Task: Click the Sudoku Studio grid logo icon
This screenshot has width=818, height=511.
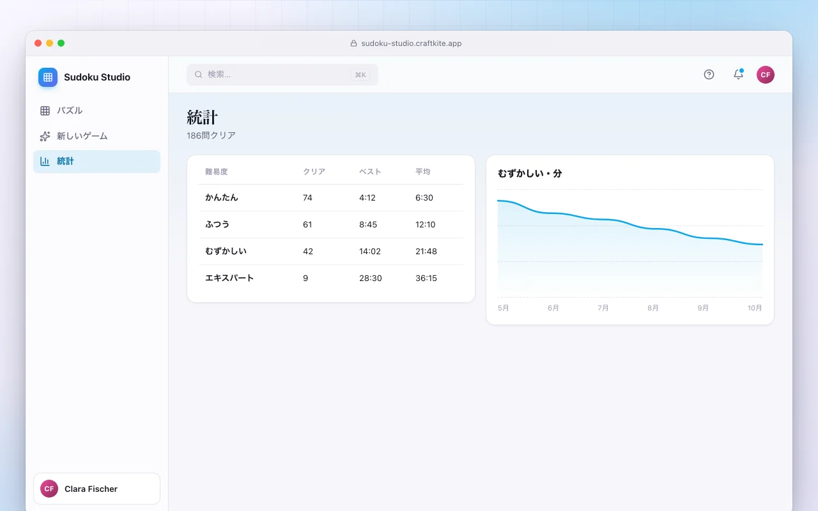Action: (x=48, y=77)
